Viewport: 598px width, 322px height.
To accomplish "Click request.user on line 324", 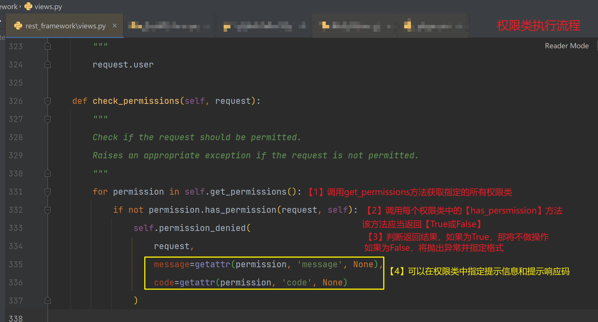I will [x=123, y=65].
